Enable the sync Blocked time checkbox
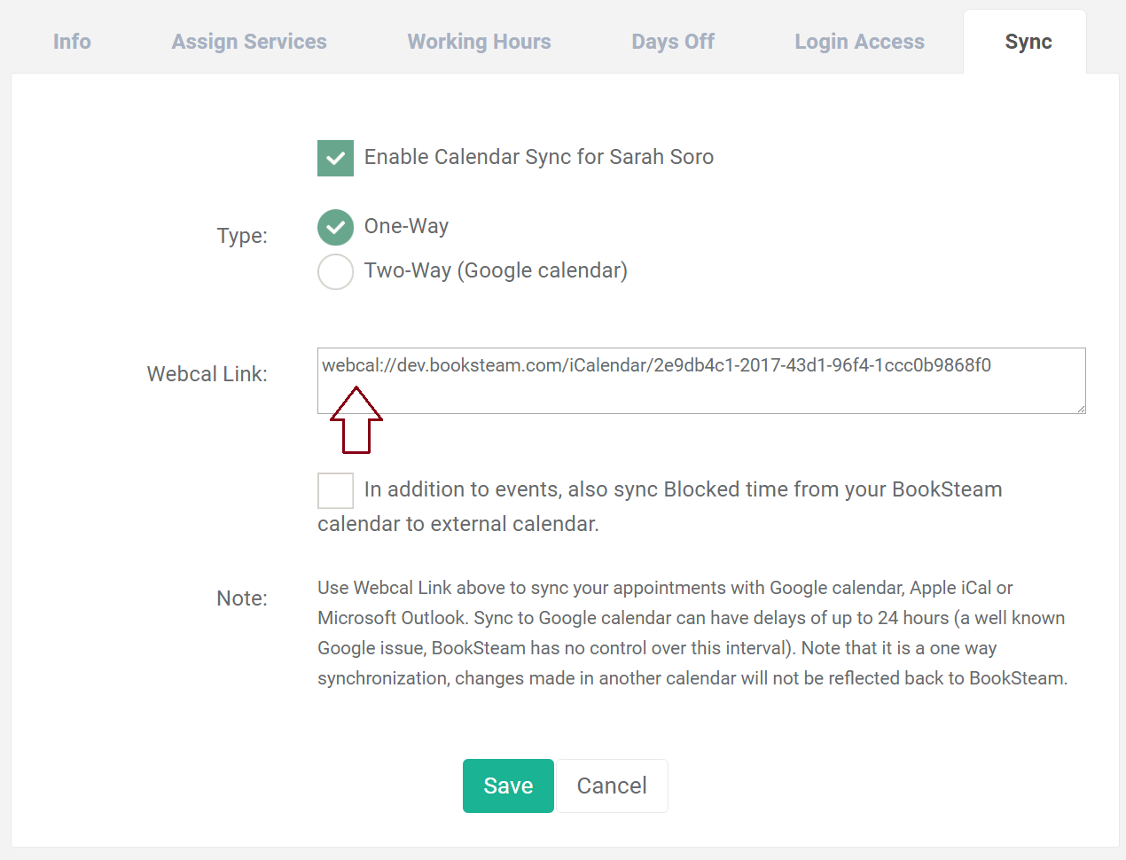This screenshot has height=860, width=1126. (x=335, y=490)
